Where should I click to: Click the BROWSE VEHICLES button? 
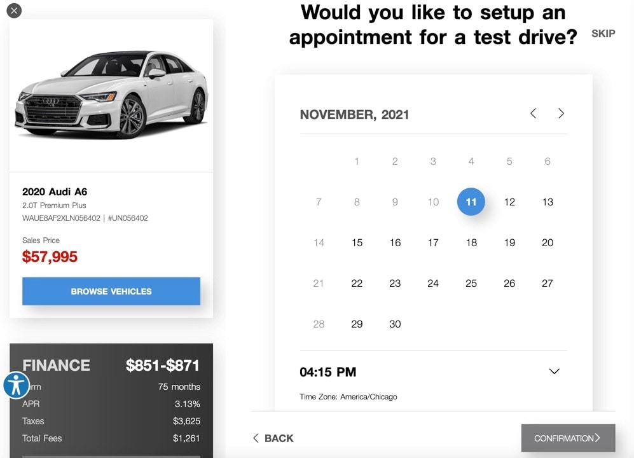[111, 291]
